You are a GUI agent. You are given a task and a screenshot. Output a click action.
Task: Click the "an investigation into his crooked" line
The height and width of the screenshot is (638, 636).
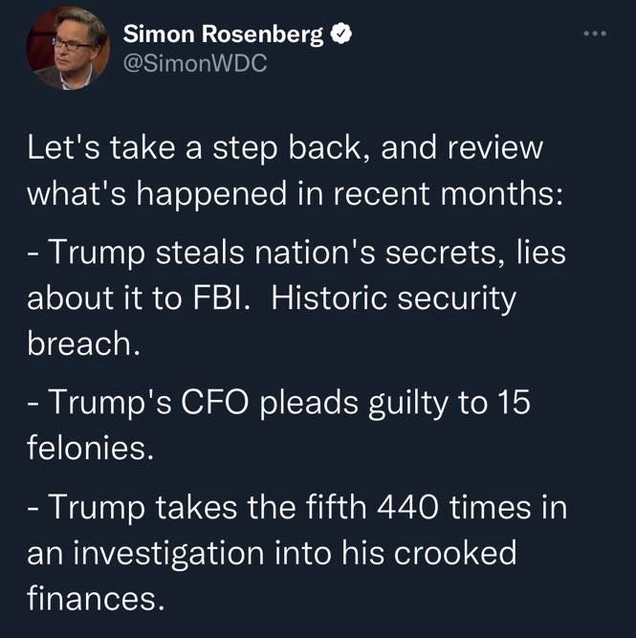click(272, 554)
